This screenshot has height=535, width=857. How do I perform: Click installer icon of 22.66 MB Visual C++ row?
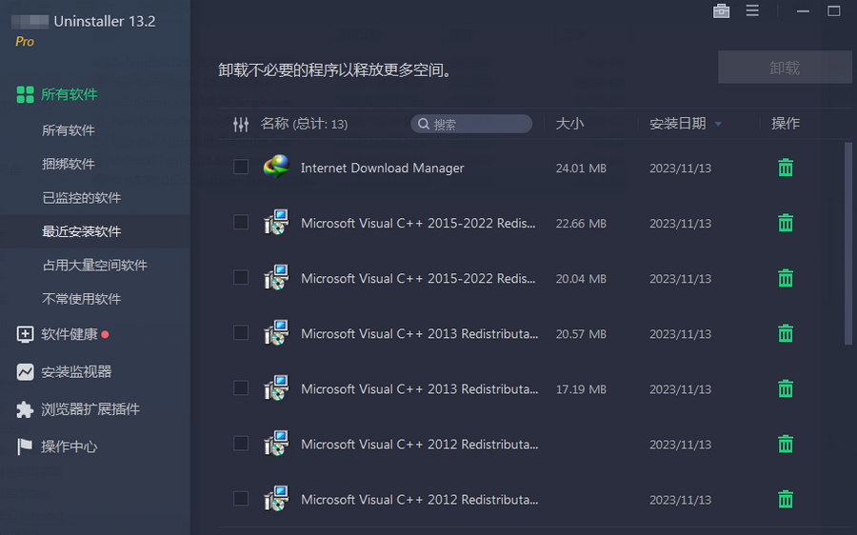coord(276,223)
